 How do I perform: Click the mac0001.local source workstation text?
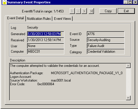61,80
